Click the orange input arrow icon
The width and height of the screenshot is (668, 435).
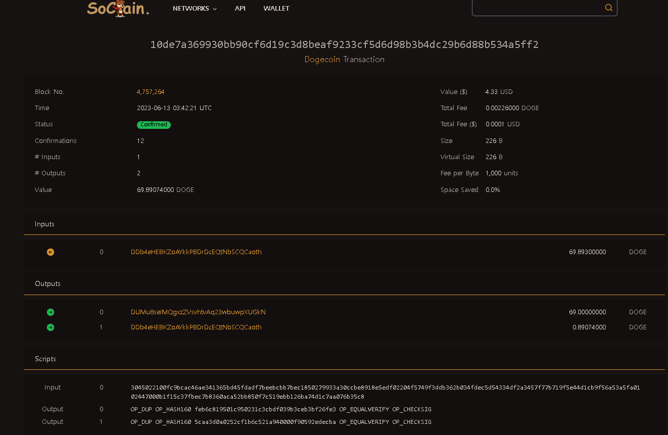click(x=51, y=252)
